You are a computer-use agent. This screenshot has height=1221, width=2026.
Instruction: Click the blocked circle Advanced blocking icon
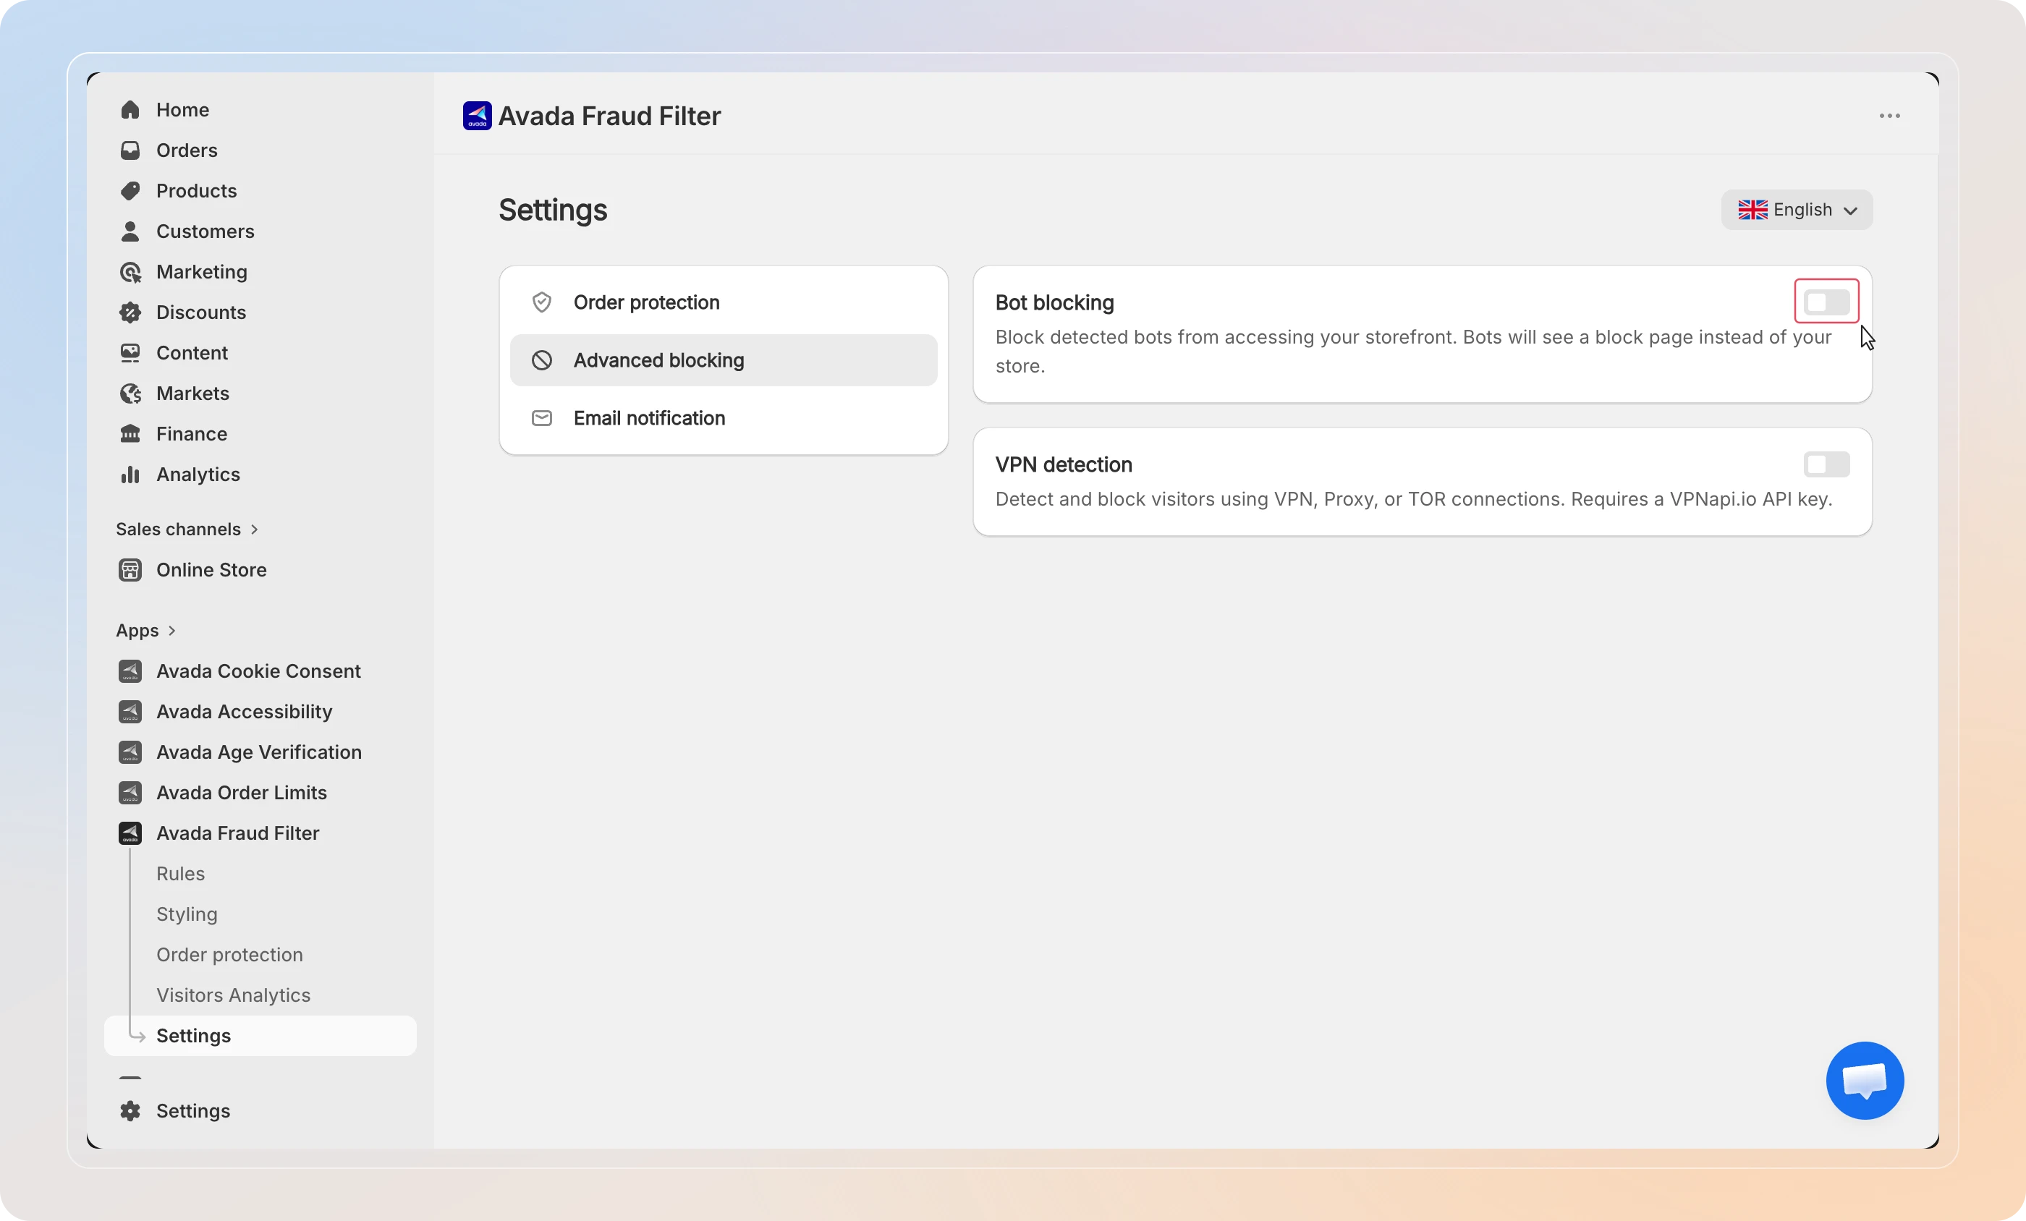click(542, 360)
